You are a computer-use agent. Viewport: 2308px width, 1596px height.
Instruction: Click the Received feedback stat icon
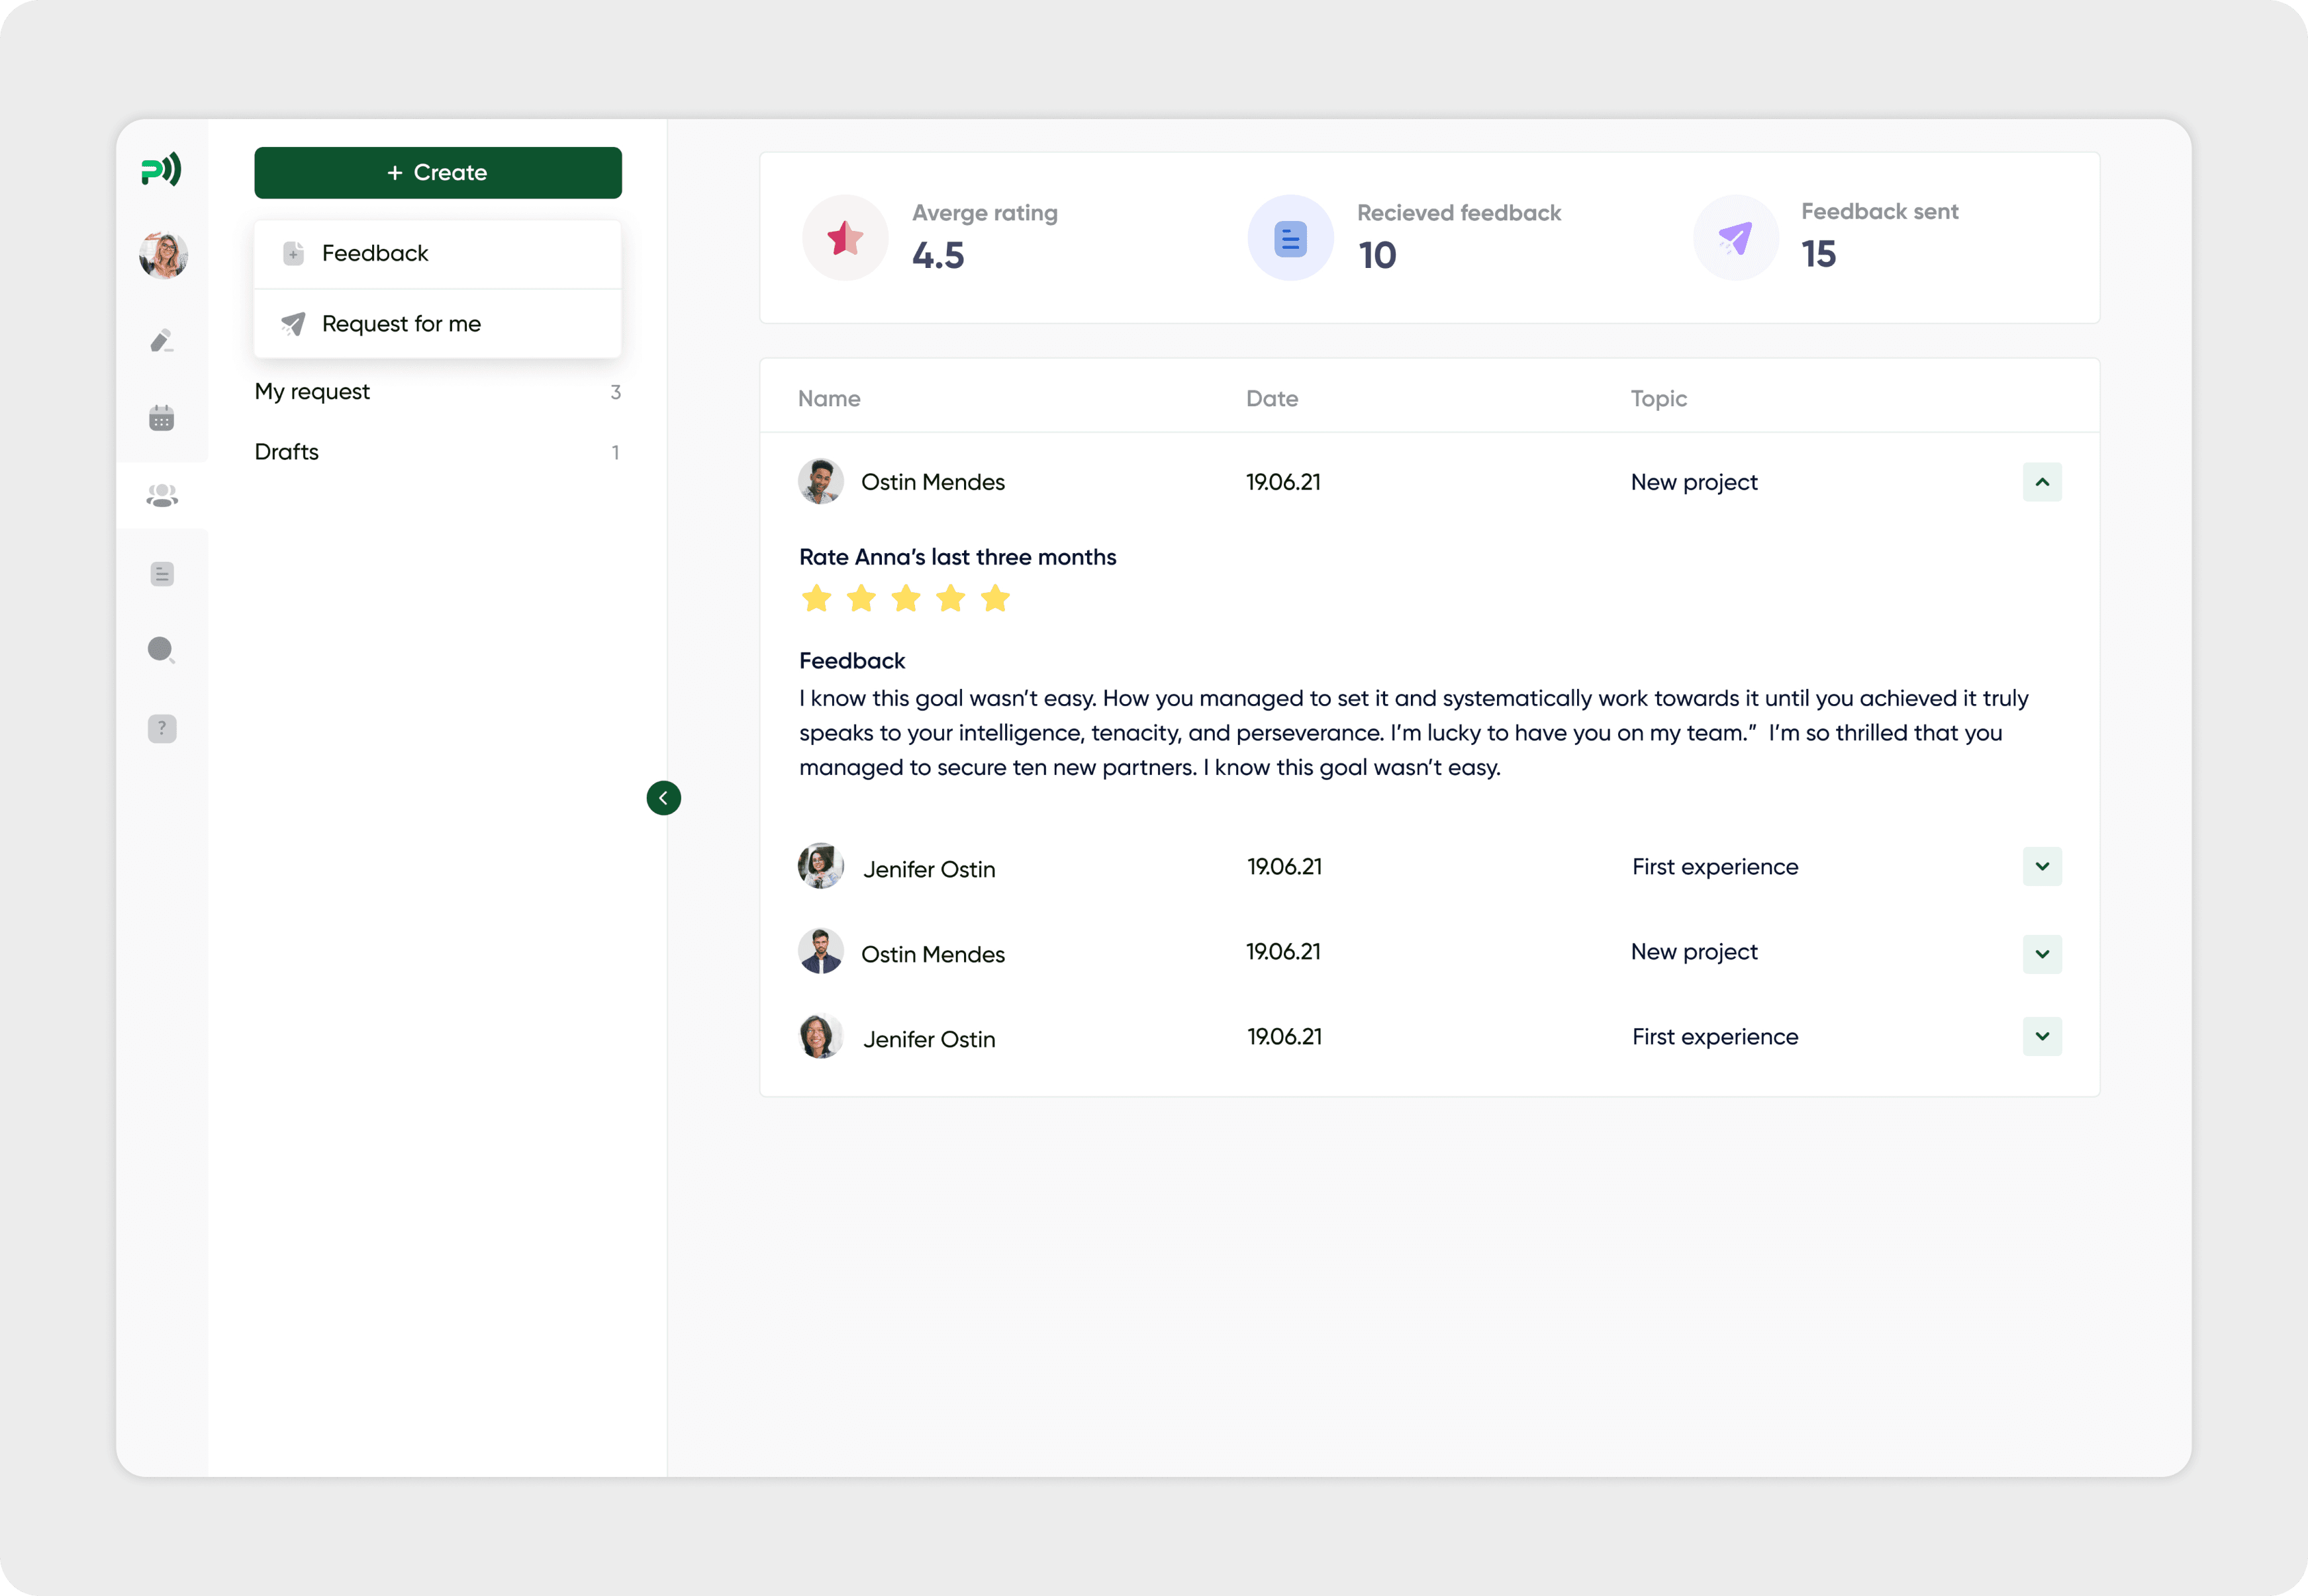(x=1290, y=239)
